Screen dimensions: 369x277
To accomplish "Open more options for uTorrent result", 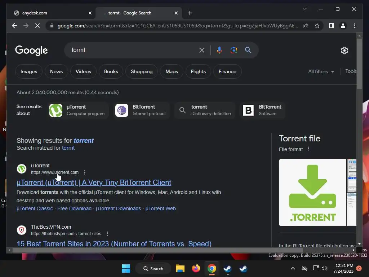I will [85, 172].
